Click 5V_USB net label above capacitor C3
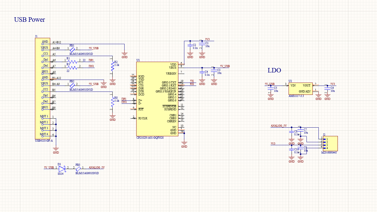 tap(225, 66)
